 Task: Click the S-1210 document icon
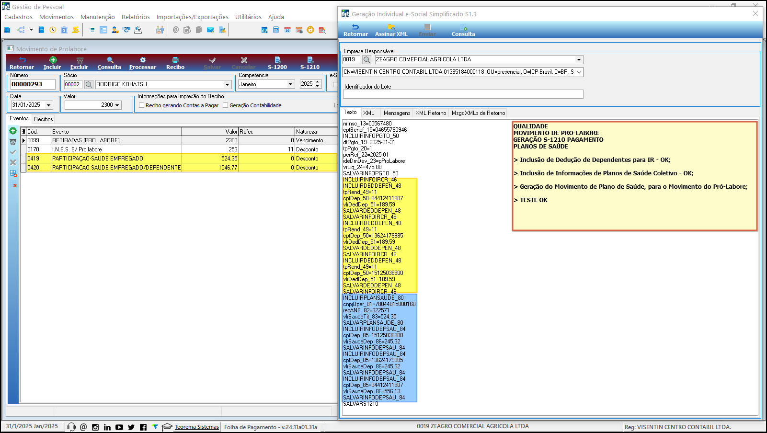310,60
